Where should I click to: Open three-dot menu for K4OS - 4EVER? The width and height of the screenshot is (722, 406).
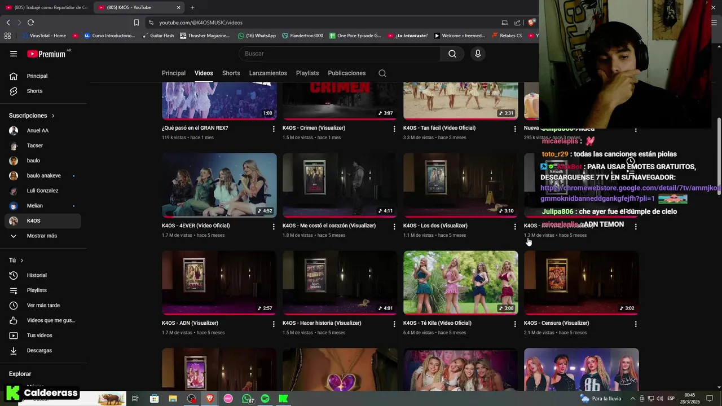click(274, 227)
